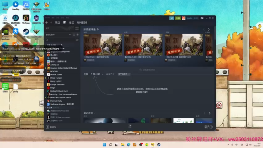The height and width of the screenshot is (148, 263).
Task: Open the 库 library tab
Action: point(64,22)
